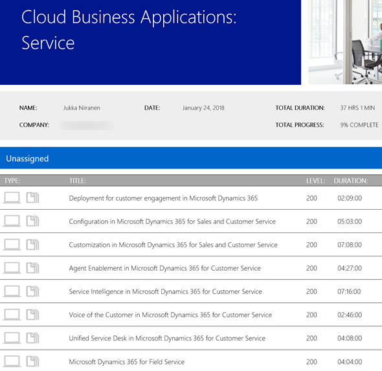Click laptop icon in Service Intelligence row
382x371 pixels.
(12, 291)
